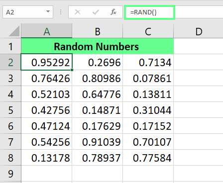Click cell containing 0.31044
The width and height of the screenshot is (223, 183).
[x=148, y=110]
